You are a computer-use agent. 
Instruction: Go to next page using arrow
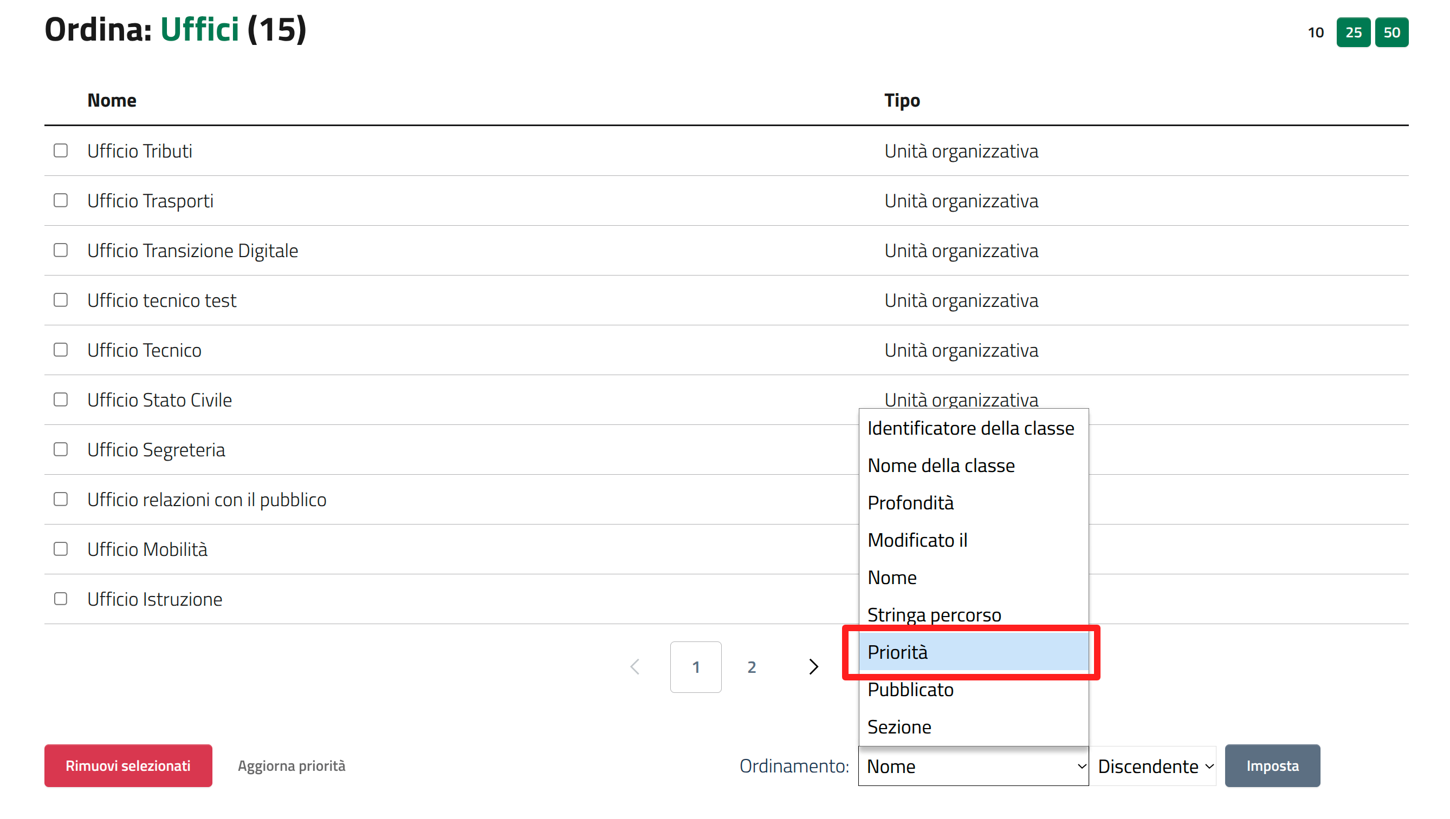point(813,666)
